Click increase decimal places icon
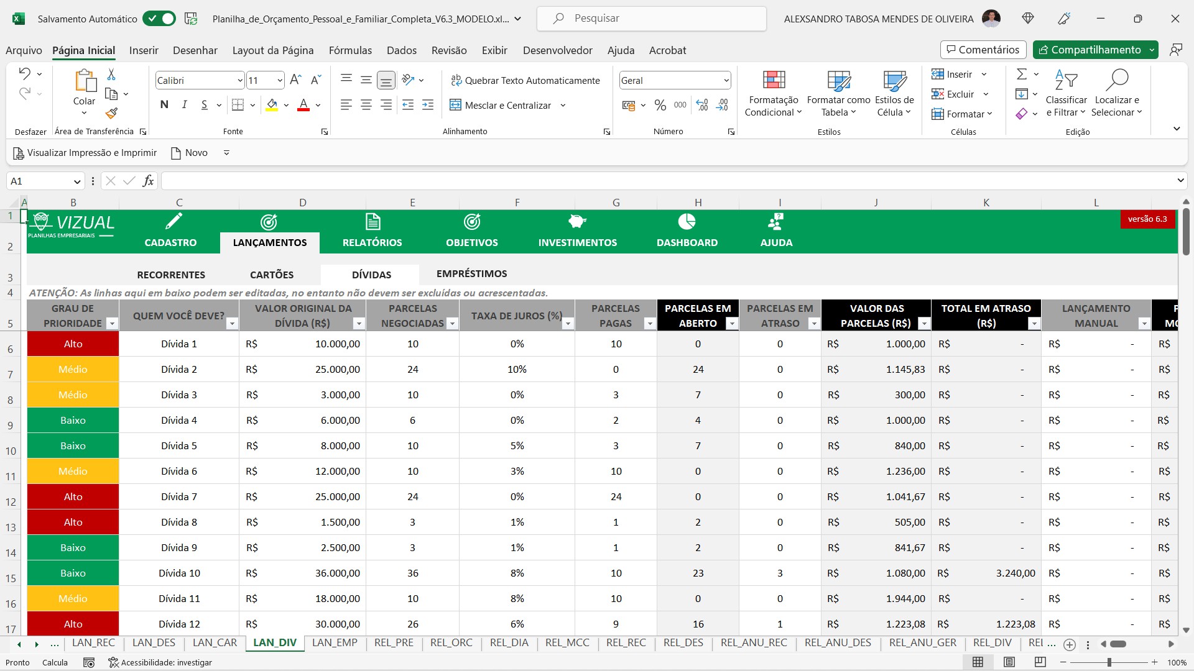Image resolution: width=1194 pixels, height=671 pixels. click(701, 106)
